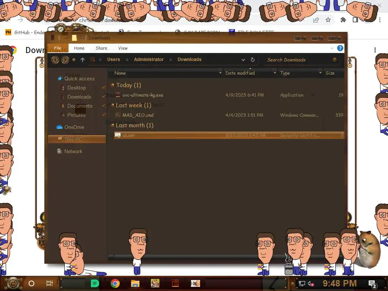The width and height of the screenshot is (388, 291).
Task: Open the quick access toolbar dropdown arrow
Action: point(81,38)
